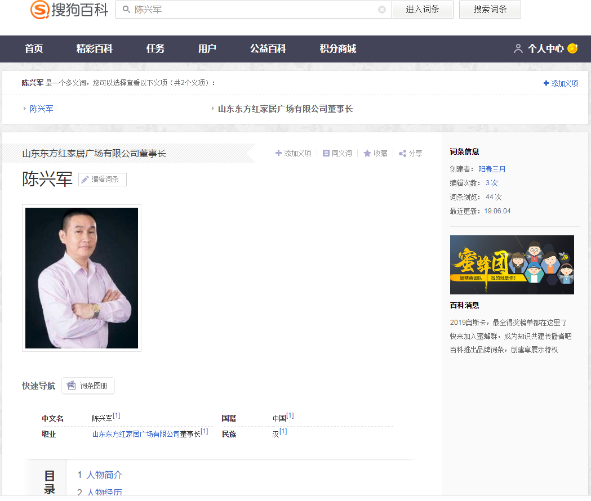This screenshot has height=501, width=591.
Task: Click the arrow before 山东东方红家居广场有限公司董事长 item
Action: pos(213,109)
